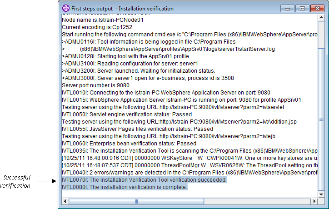This screenshot has width=329, height=209.
Task: Click the ivtAddition.jsp testing URL line
Action: click(179, 121)
